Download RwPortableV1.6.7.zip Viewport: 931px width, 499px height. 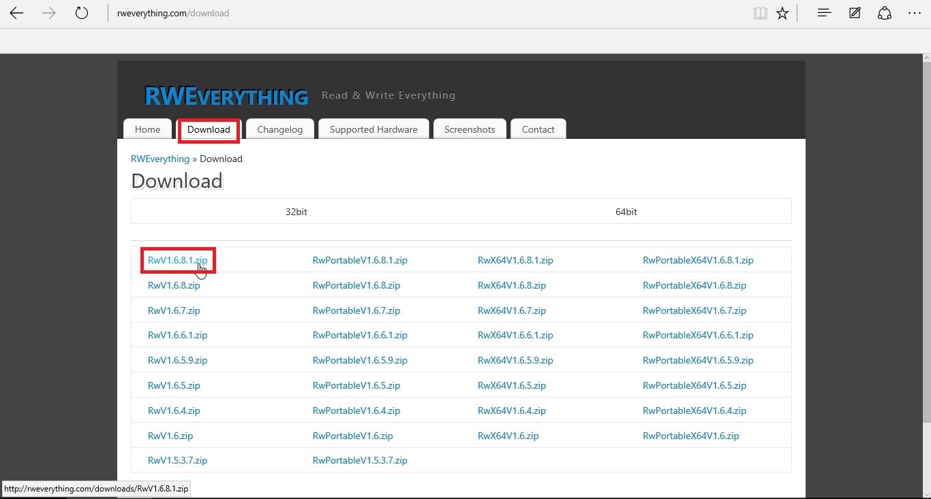356,310
